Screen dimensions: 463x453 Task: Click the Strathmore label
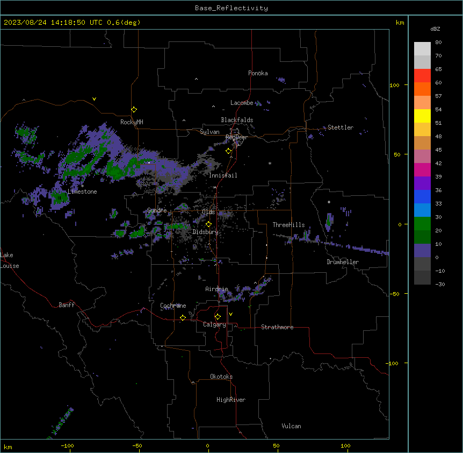[x=277, y=327]
